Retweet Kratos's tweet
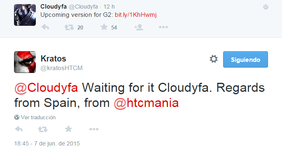Image resolution: width=282 pixels, height=159 pixels. (x=43, y=129)
